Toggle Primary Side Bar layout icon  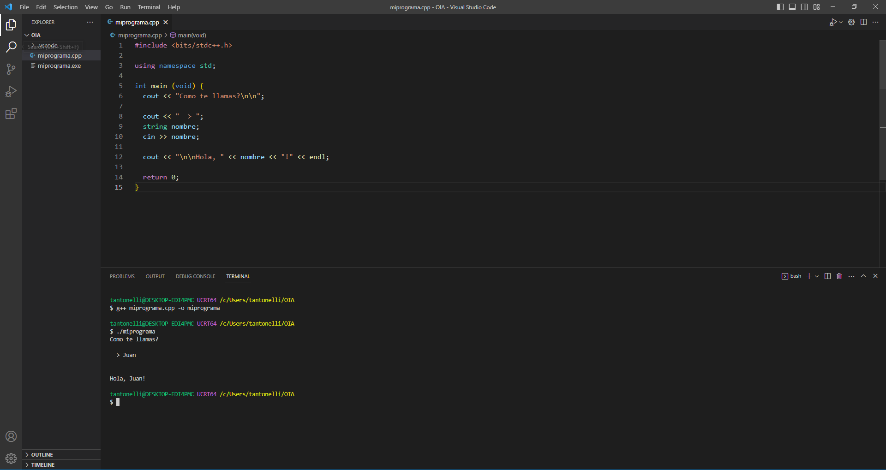780,7
